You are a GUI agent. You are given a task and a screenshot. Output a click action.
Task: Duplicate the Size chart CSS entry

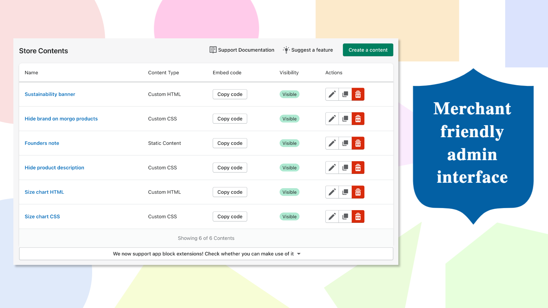(x=345, y=216)
